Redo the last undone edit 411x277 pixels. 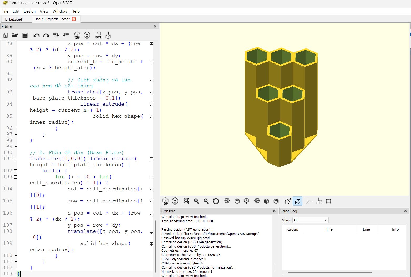pos(46,35)
